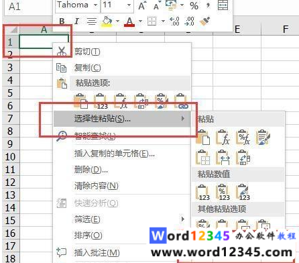
Task: Click Paste Link icon under 粘贴选项
Action: pyautogui.click(x=182, y=101)
